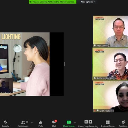Click the Max Sandy name label
The height and width of the screenshot is (128, 128).
tap(102, 46)
